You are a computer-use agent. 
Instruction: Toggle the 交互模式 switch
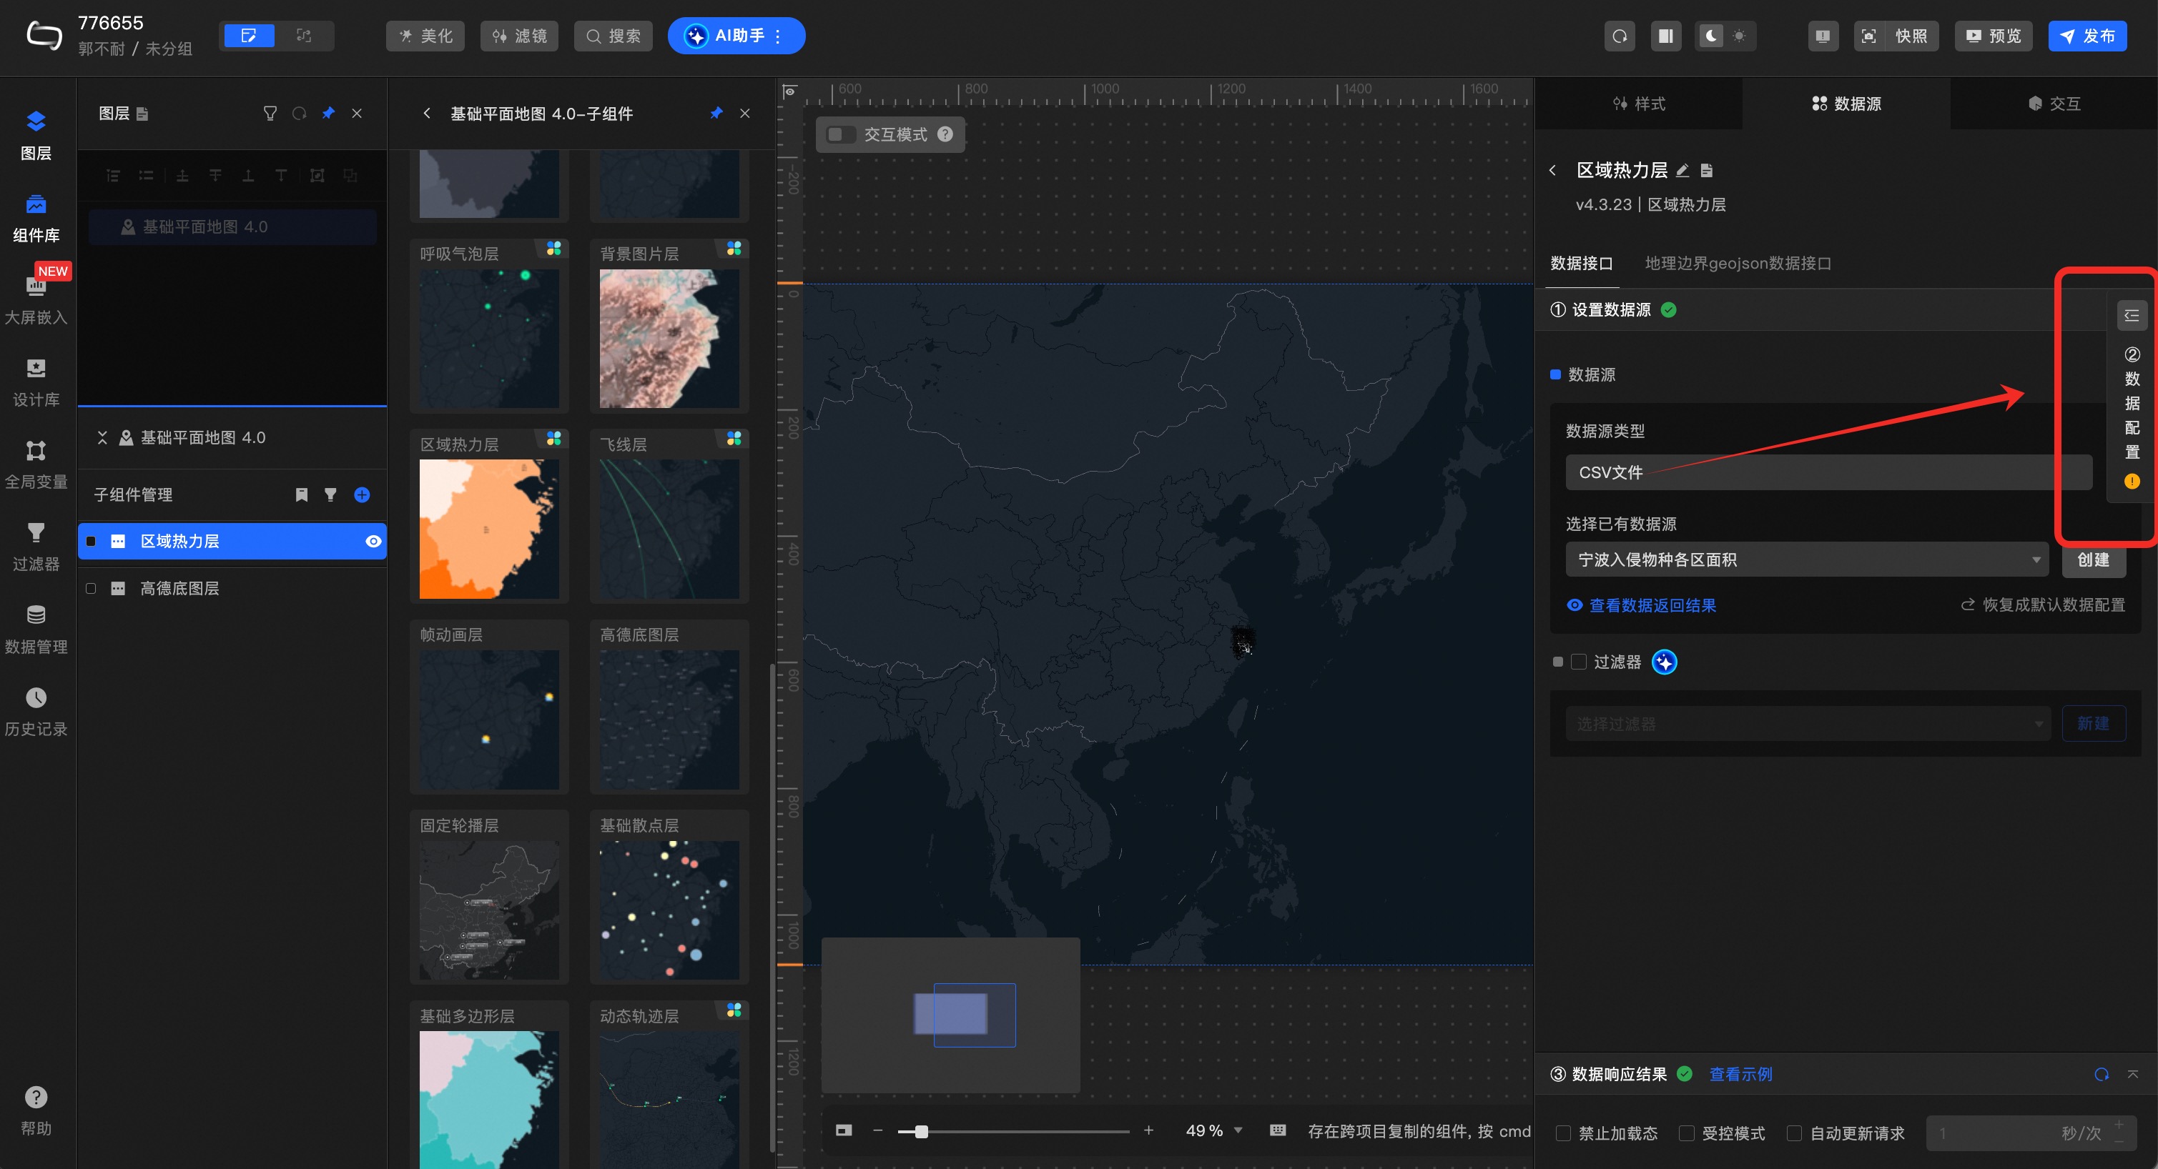pos(839,135)
